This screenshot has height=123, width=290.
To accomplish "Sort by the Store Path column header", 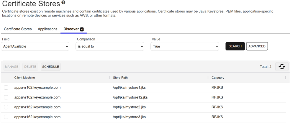I will click(x=120, y=78).
